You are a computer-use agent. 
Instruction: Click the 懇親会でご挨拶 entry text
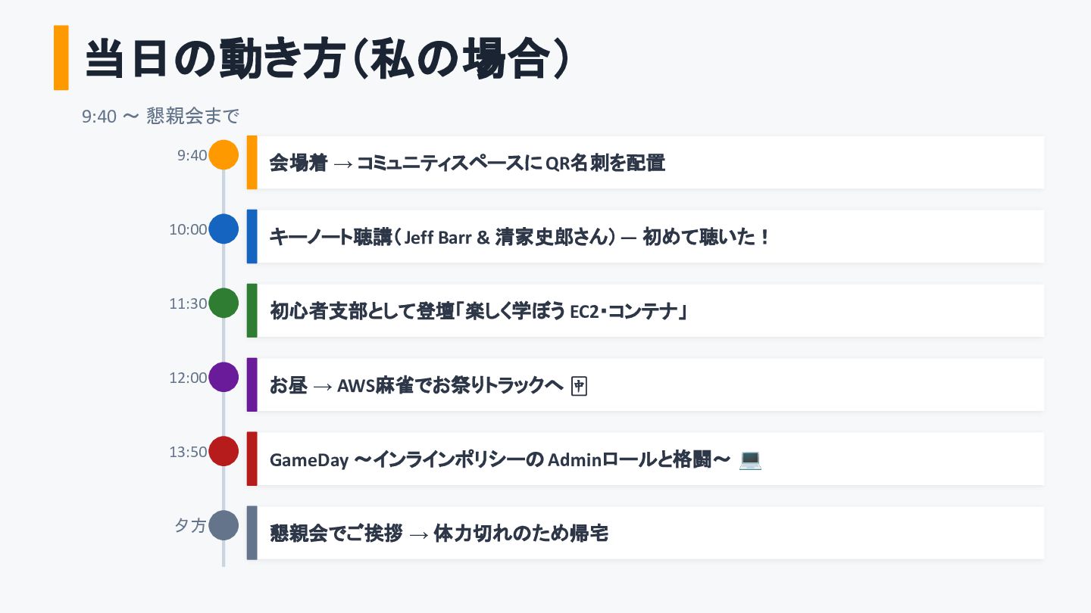coord(439,534)
